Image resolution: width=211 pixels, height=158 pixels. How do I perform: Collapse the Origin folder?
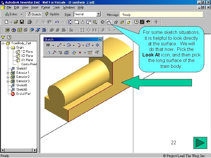click(x=8, y=47)
